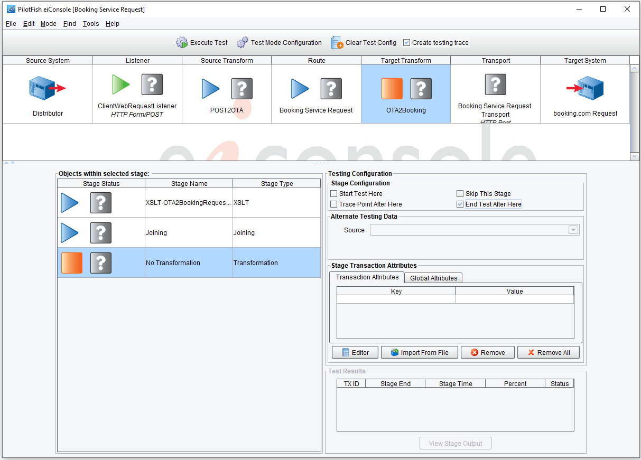Image resolution: width=641 pixels, height=460 pixels.
Task: Click the Execute Test gear icon
Action: [182, 43]
